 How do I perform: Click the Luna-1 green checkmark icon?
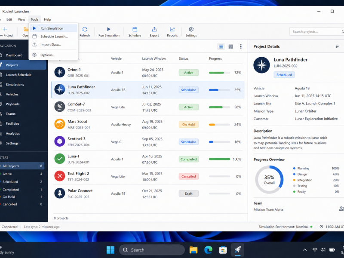(60, 159)
